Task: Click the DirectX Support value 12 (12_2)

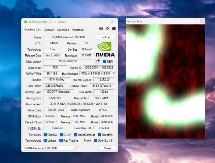Action: [x=104, y=79]
